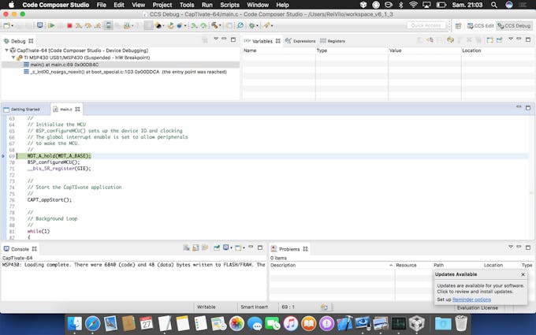Viewport: 536px width, 335px height.
Task: Switch to the Getting Started tab
Action: coord(22,109)
